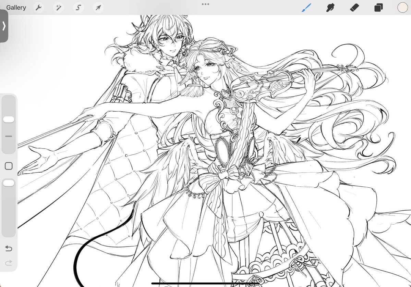
Task: Activate the Transform arrow tool
Action: click(98, 8)
